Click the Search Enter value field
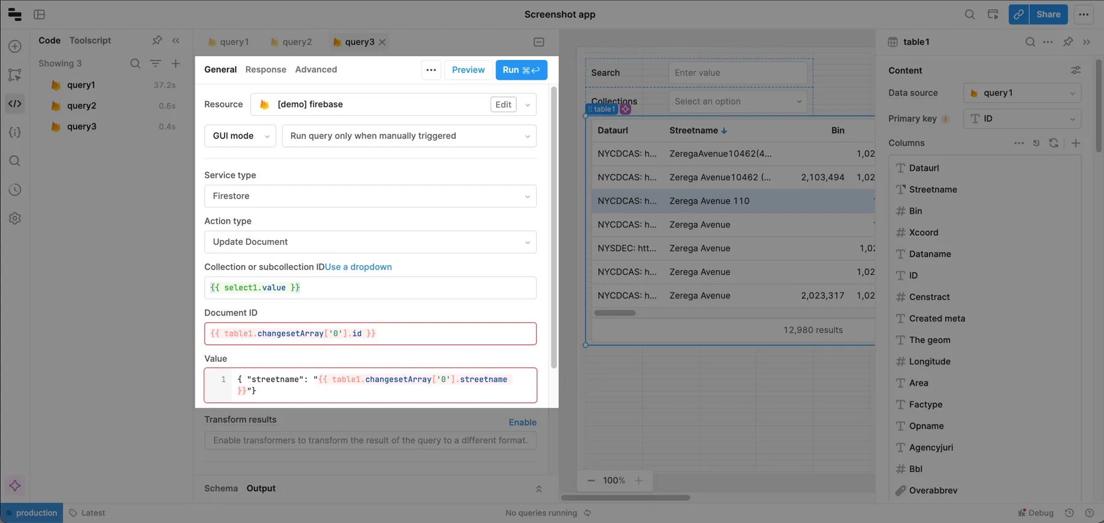This screenshot has width=1104, height=523. [738, 73]
